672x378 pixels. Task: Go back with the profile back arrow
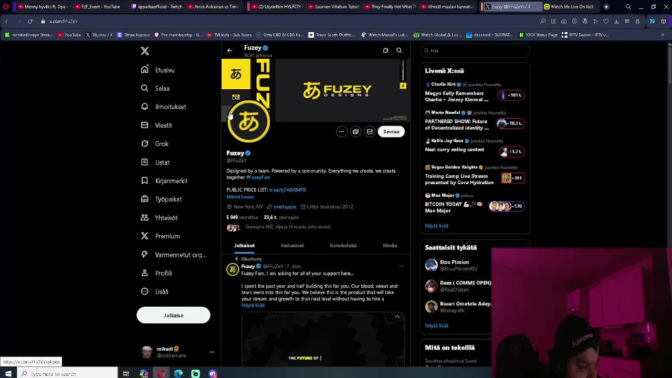pyautogui.click(x=229, y=50)
